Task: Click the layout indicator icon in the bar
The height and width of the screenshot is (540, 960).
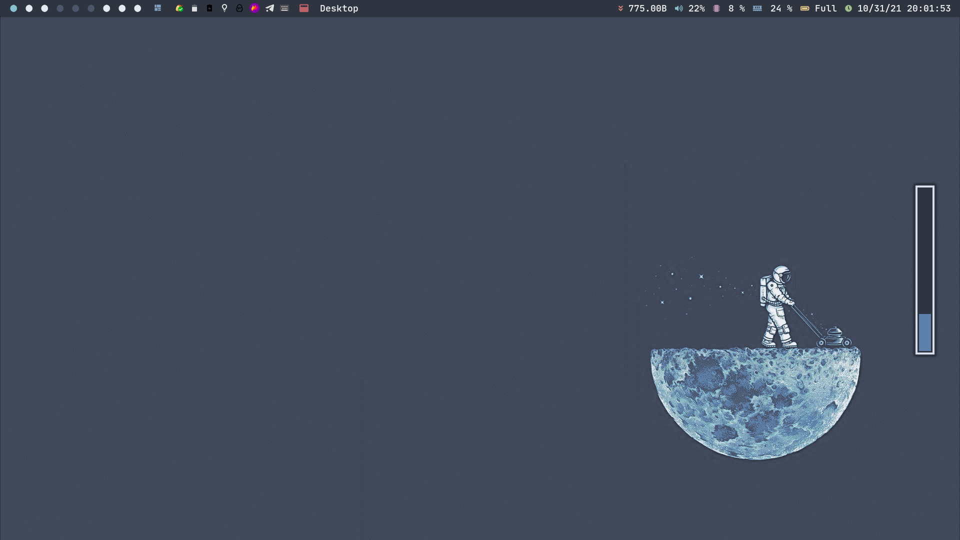Action: [x=157, y=8]
